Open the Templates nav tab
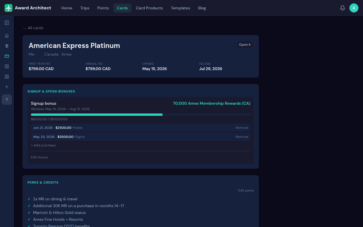This screenshot has height=227, width=363. pos(180,8)
